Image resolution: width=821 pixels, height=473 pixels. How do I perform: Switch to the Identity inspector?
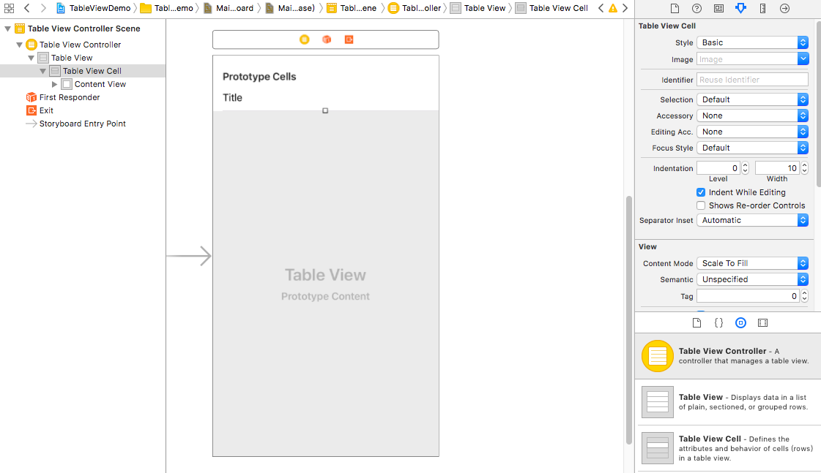(x=718, y=8)
